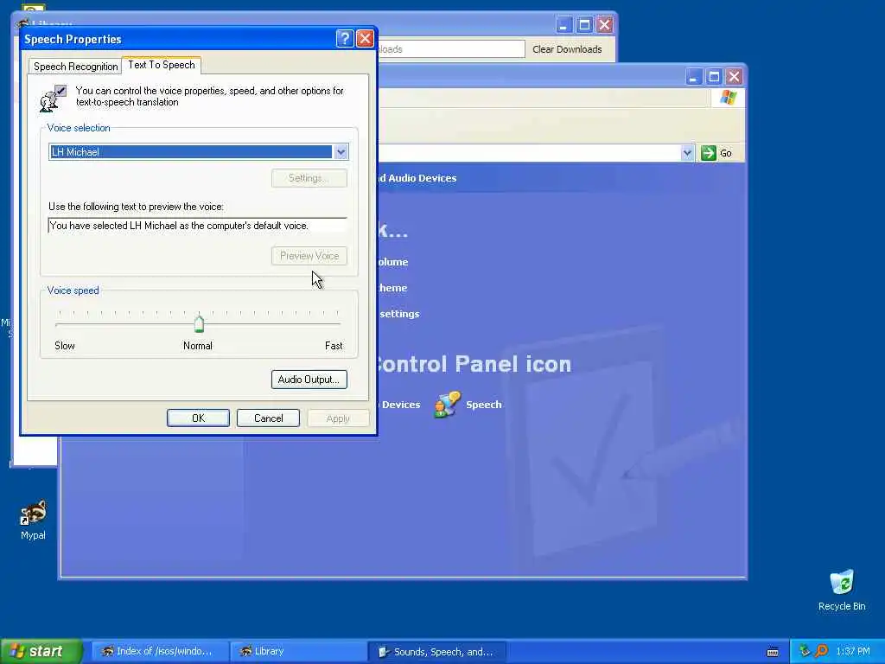Click the Settings button under Voice selection
The width and height of the screenshot is (885, 664).
[x=309, y=178]
